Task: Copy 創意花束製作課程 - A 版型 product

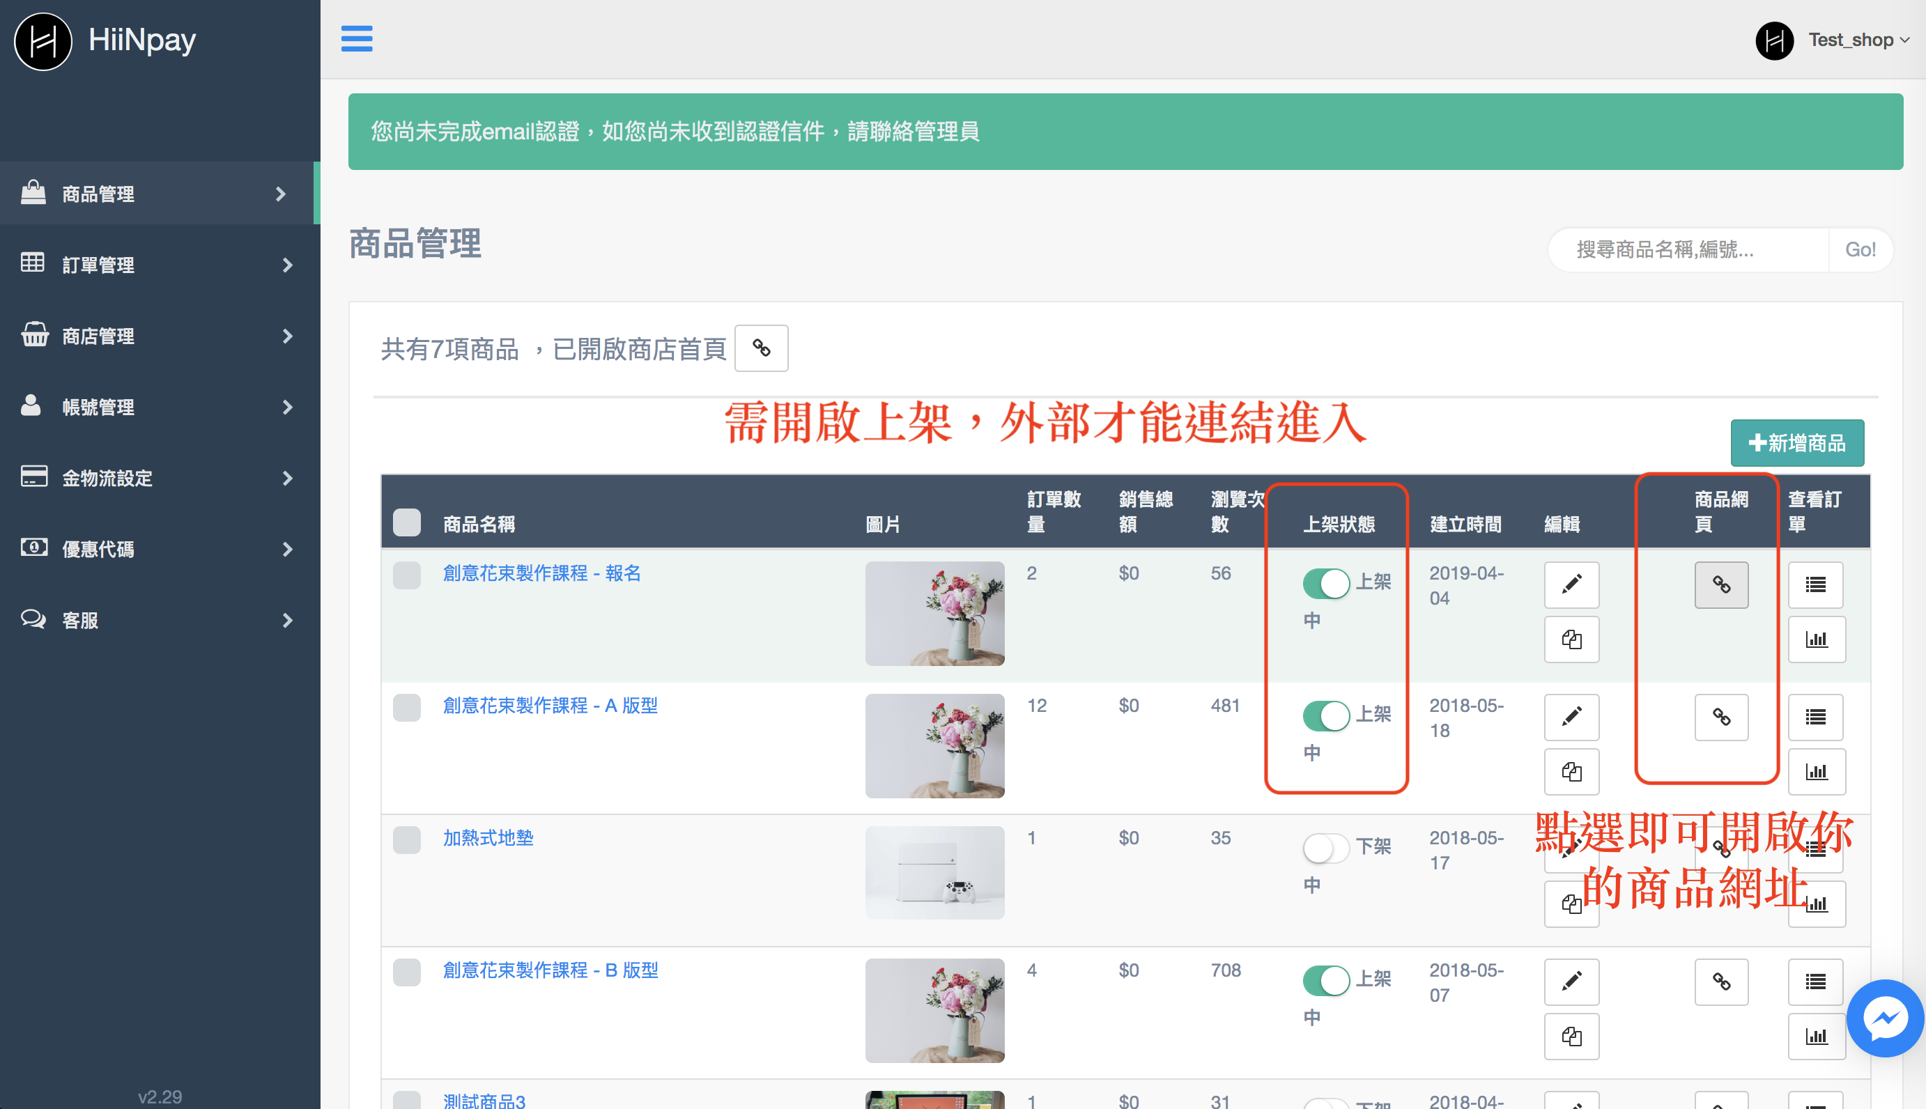Action: pyautogui.click(x=1571, y=772)
